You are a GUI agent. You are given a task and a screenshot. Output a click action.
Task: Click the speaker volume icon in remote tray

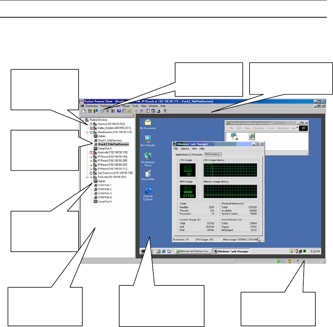[292, 251]
